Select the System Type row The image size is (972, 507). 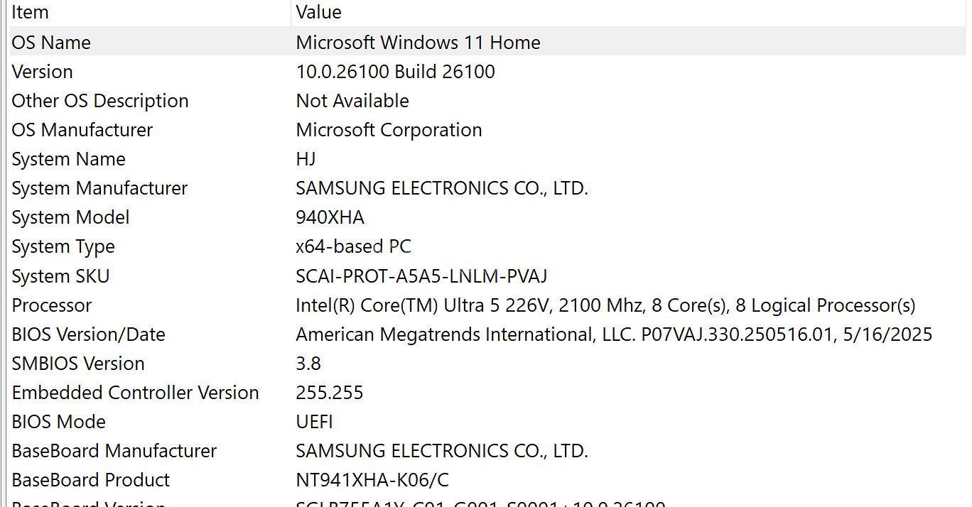click(63, 246)
